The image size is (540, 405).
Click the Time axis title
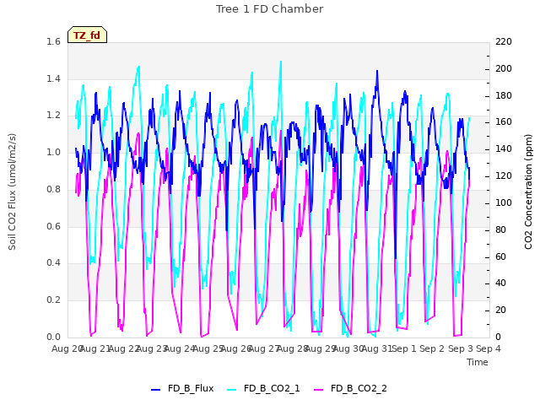pyautogui.click(x=478, y=362)
